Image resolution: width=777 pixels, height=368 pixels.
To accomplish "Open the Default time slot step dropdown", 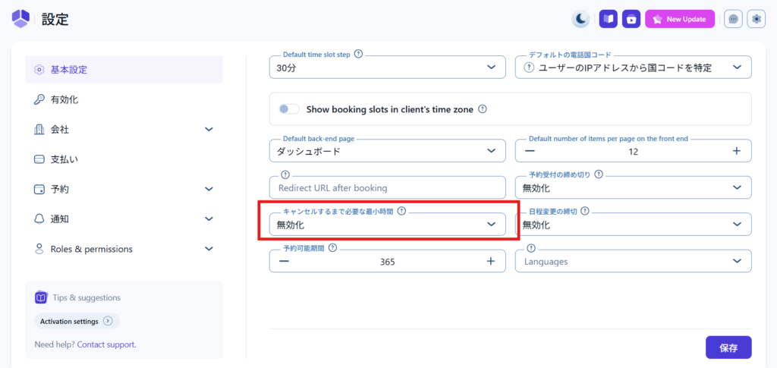I will (x=387, y=68).
